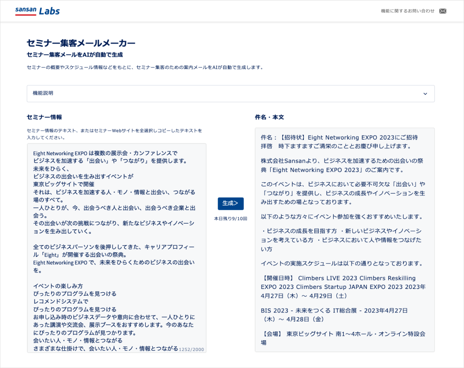Click the Sansan logo in the header
The height and width of the screenshot is (368, 464).
pos(26,11)
